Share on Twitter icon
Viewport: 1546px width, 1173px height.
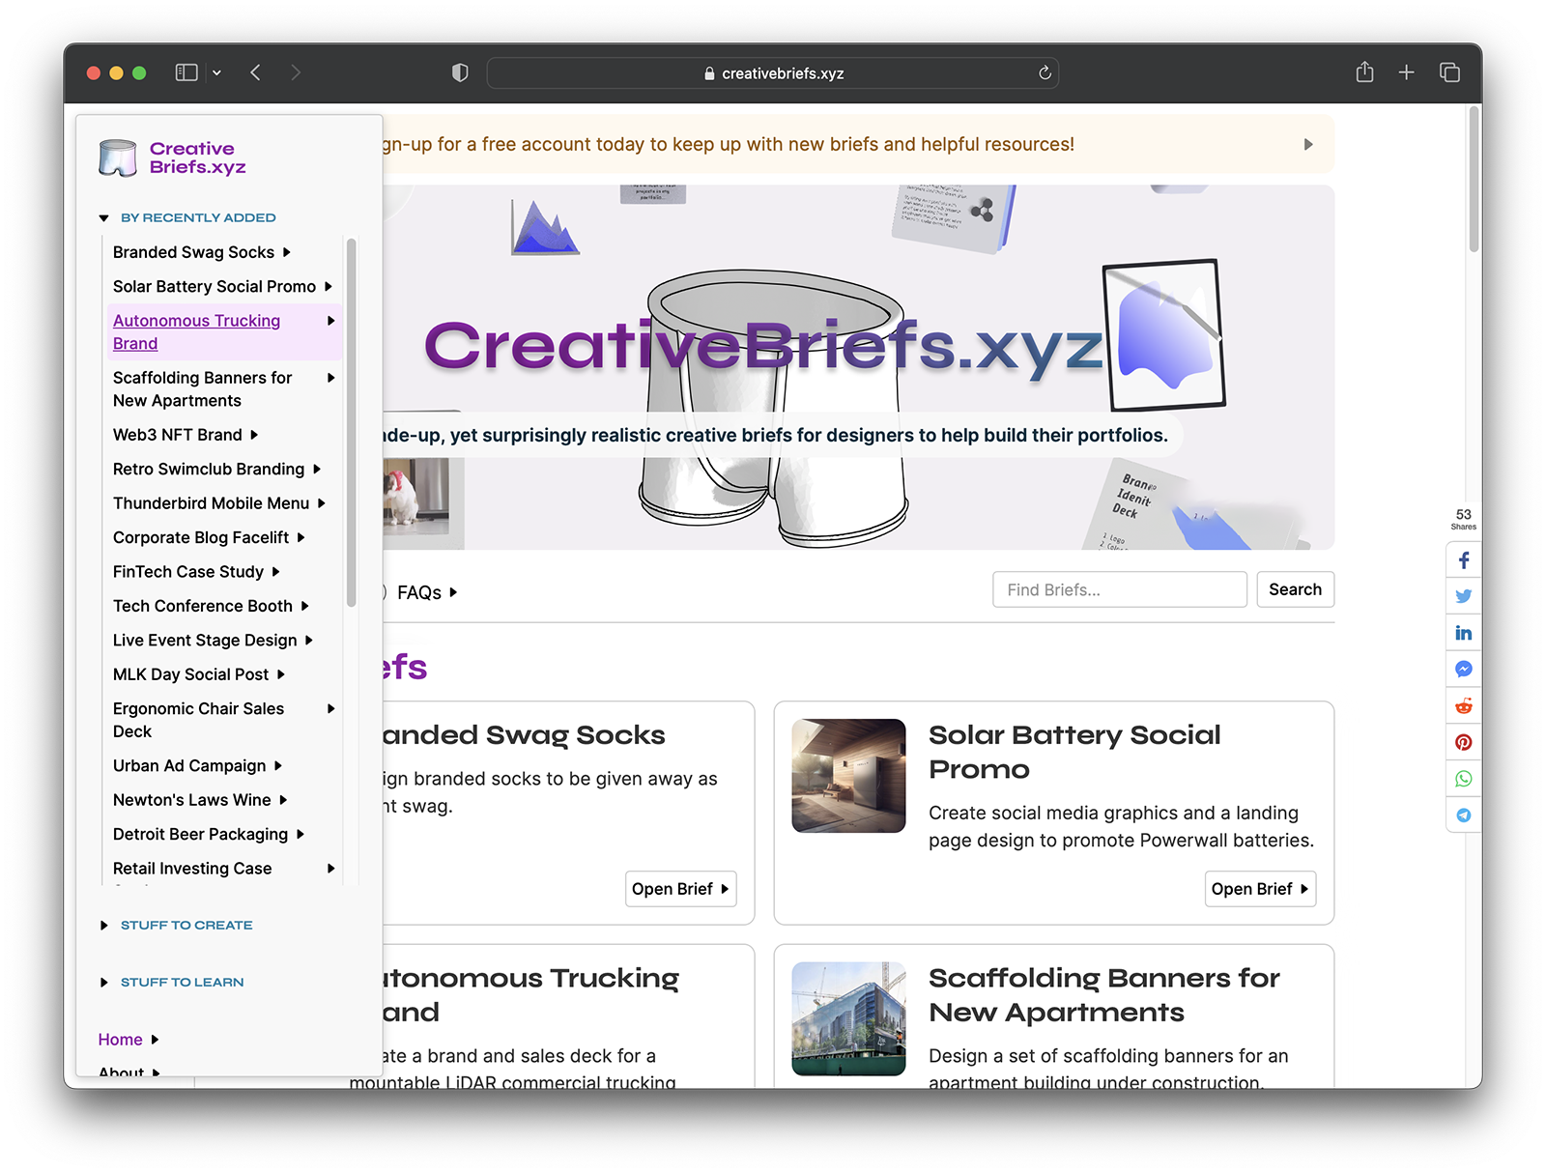point(1464,596)
